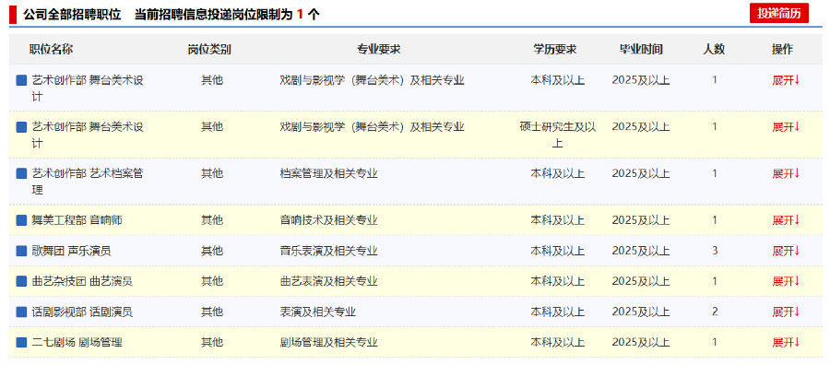Expand the 曲艺演员 job details
830x365 pixels.
(786, 281)
